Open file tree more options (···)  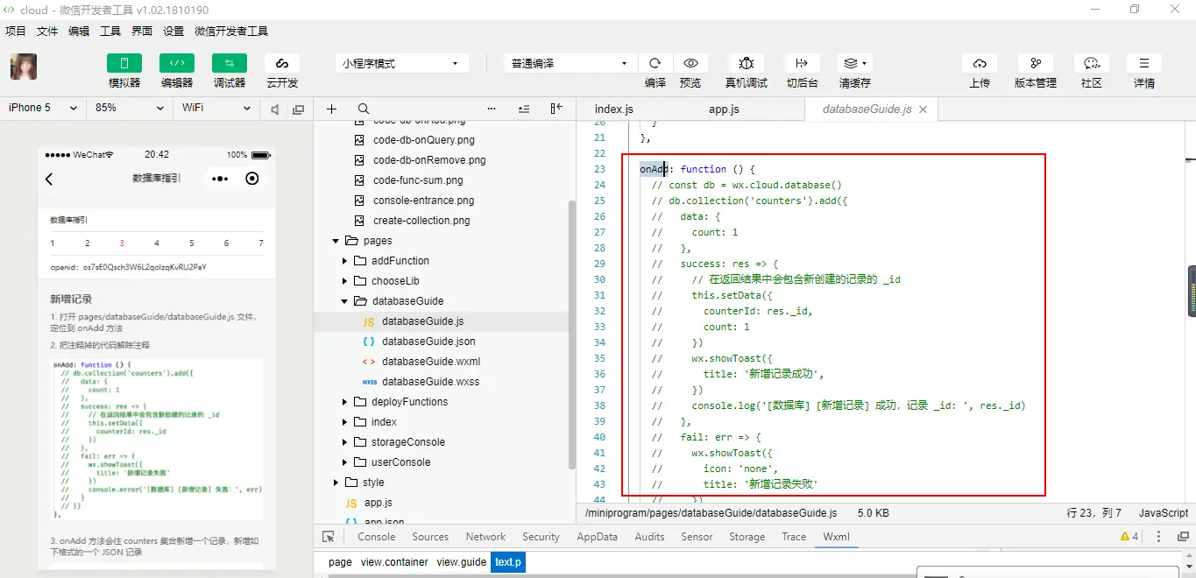tap(492, 109)
